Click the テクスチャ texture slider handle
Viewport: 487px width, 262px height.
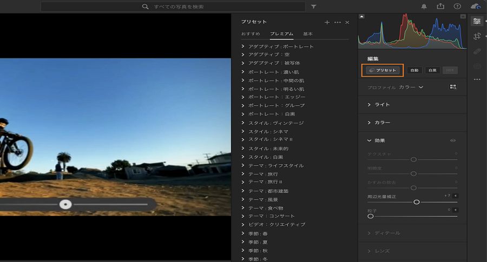pos(413,160)
